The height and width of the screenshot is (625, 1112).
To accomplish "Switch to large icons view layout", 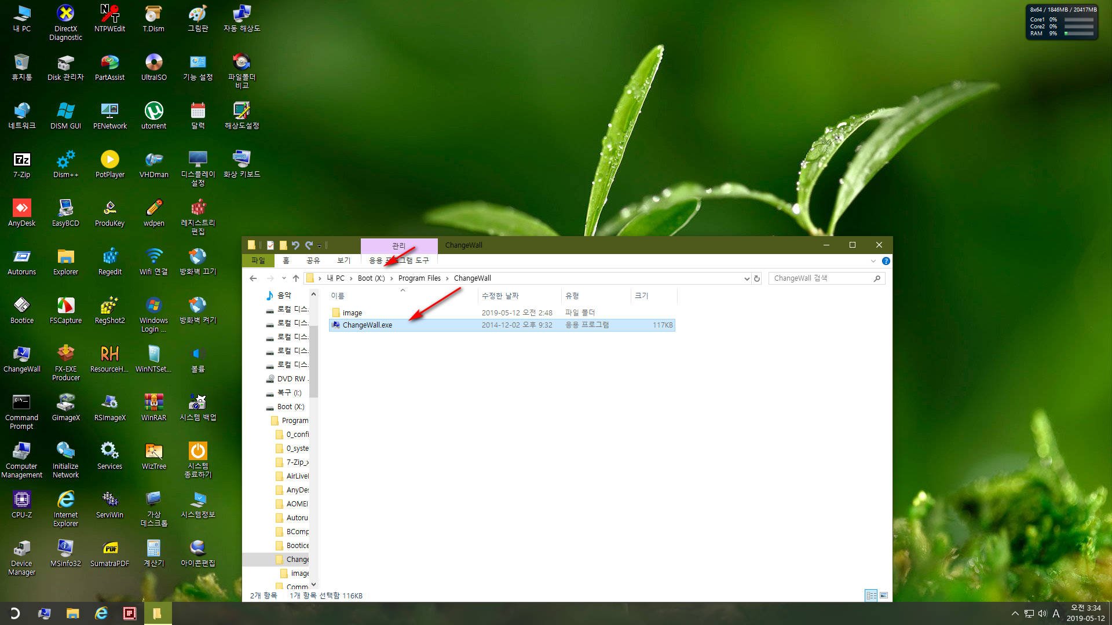I will click(x=884, y=595).
